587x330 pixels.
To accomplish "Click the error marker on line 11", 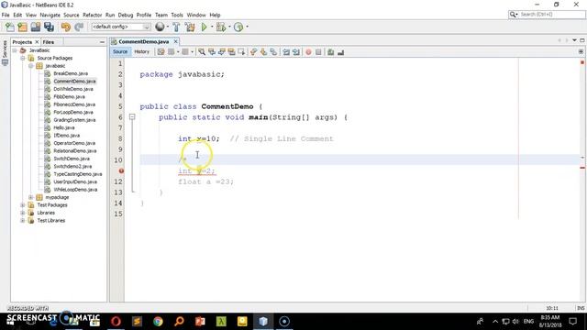I will point(121,171).
